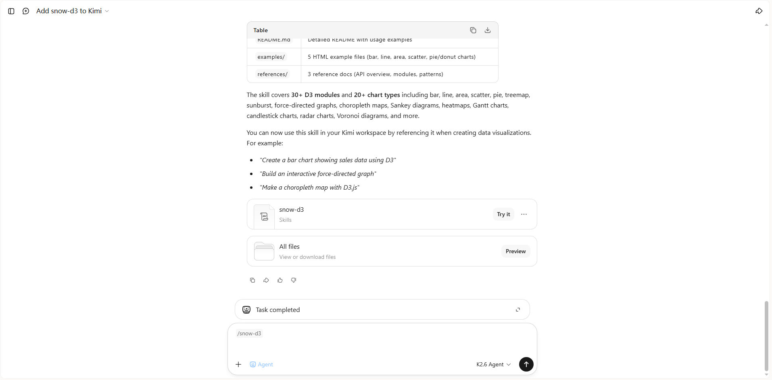The image size is (772, 380).
Task: Open the K2.6 Agent model selector
Action: tap(493, 364)
